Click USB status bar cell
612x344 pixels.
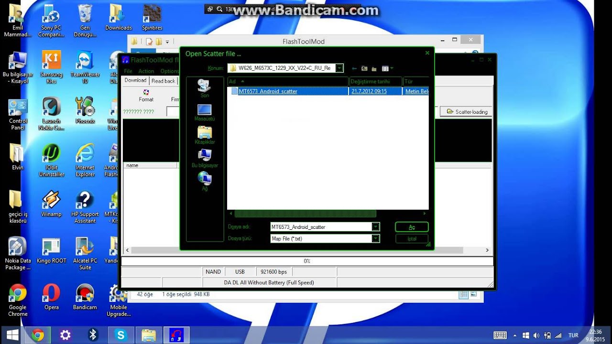point(240,272)
